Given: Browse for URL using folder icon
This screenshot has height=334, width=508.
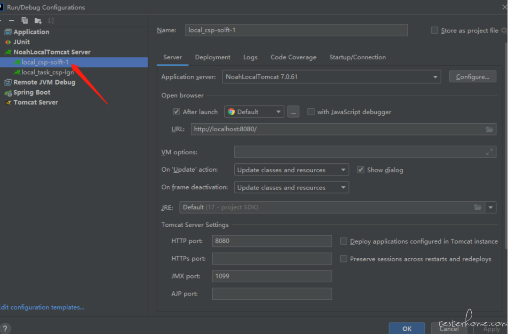Looking at the screenshot, I should pos(489,129).
